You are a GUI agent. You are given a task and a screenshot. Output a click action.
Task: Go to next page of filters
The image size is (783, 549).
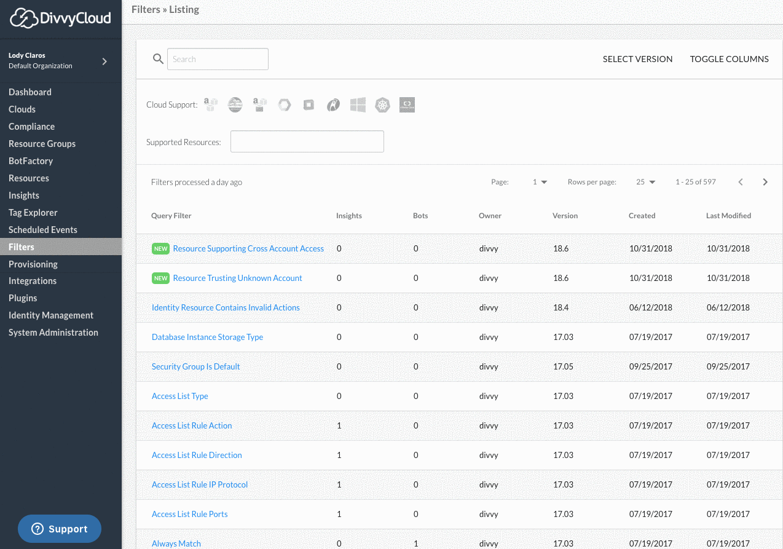765,182
